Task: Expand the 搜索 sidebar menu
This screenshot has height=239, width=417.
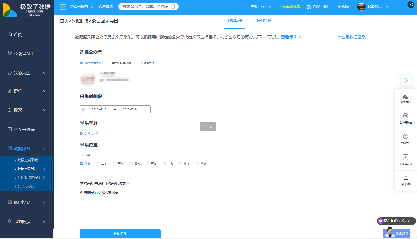Action: pyautogui.click(x=44, y=110)
